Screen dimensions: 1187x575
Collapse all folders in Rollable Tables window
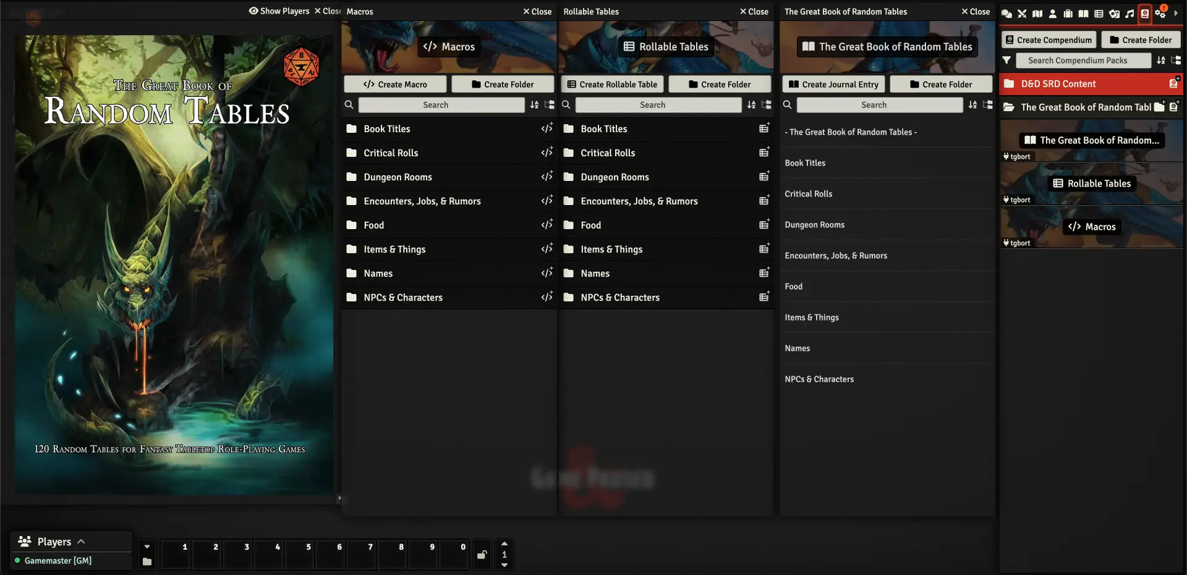pos(766,105)
